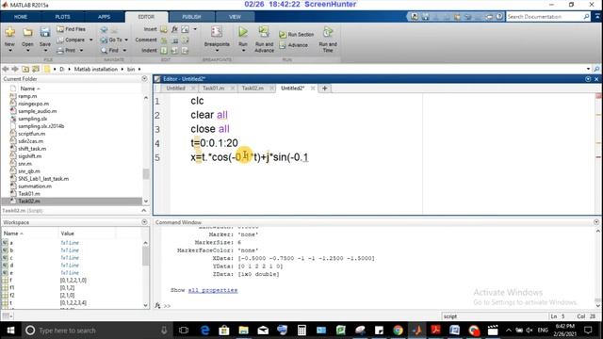Select Task01.m in Current Folder
Screen dimensions: 603x339
(29, 194)
